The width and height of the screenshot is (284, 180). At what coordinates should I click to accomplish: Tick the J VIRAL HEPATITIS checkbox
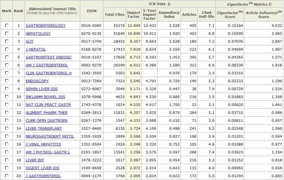[7, 144]
